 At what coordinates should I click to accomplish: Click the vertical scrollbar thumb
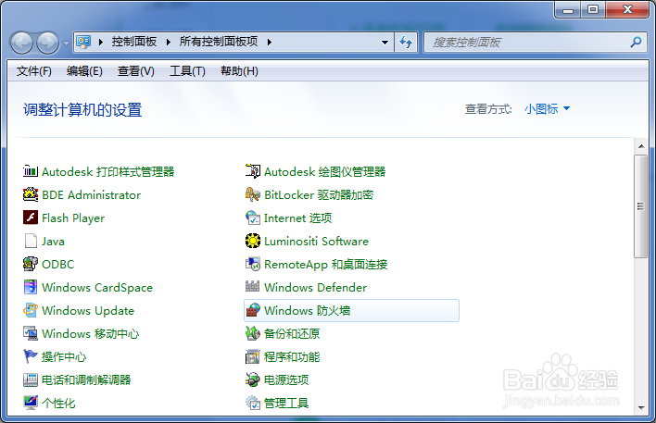640,206
